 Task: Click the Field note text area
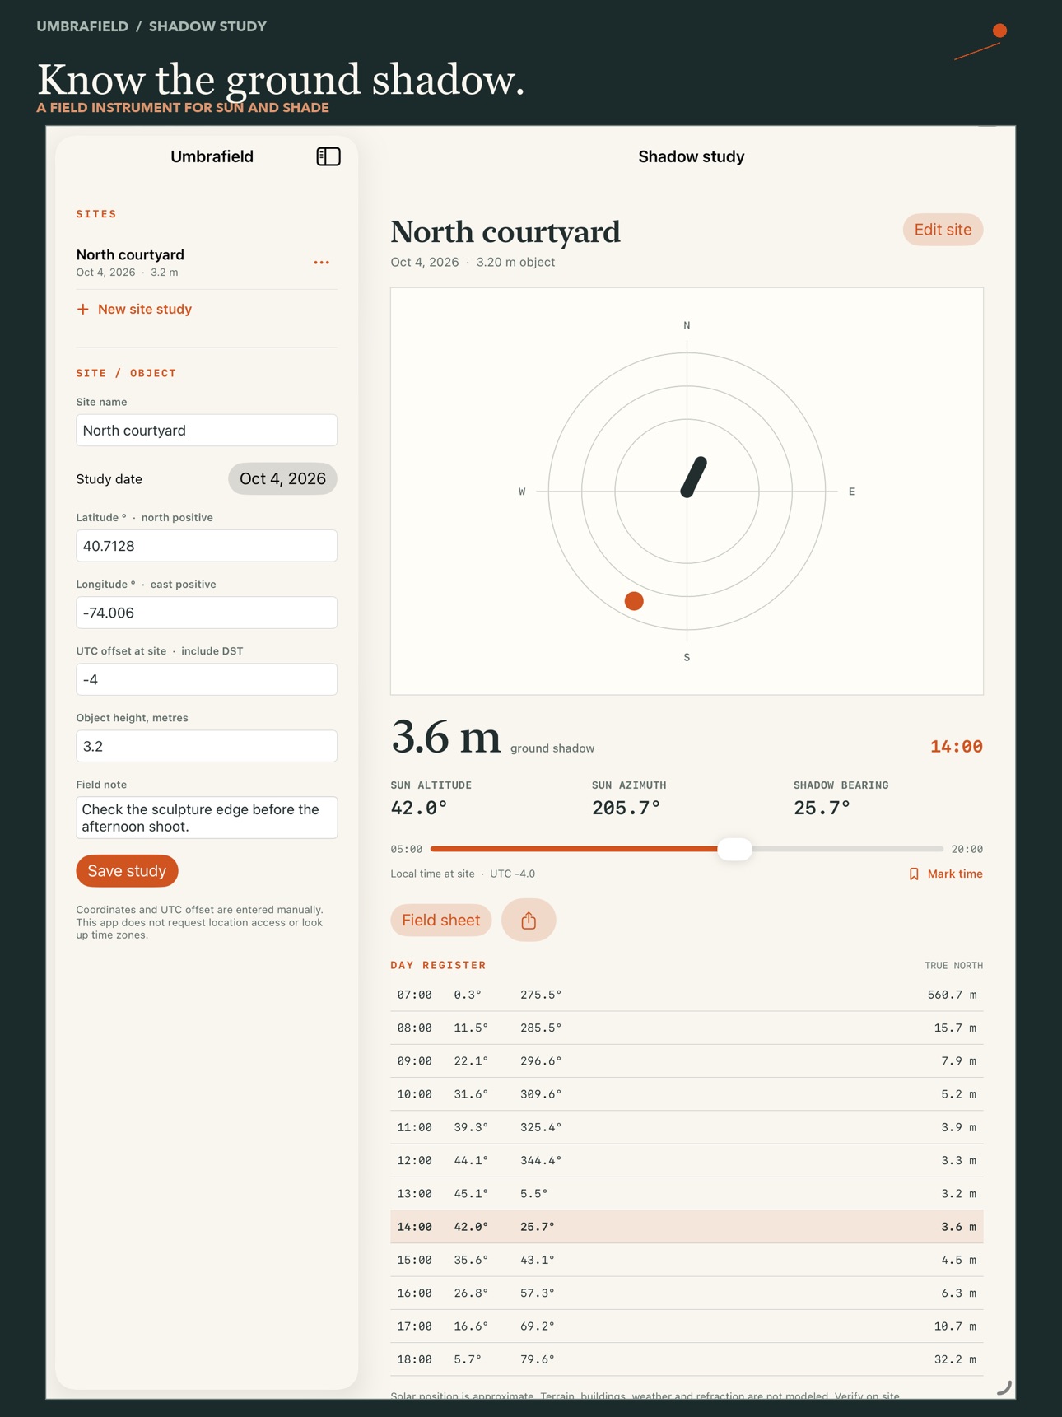pos(207,818)
